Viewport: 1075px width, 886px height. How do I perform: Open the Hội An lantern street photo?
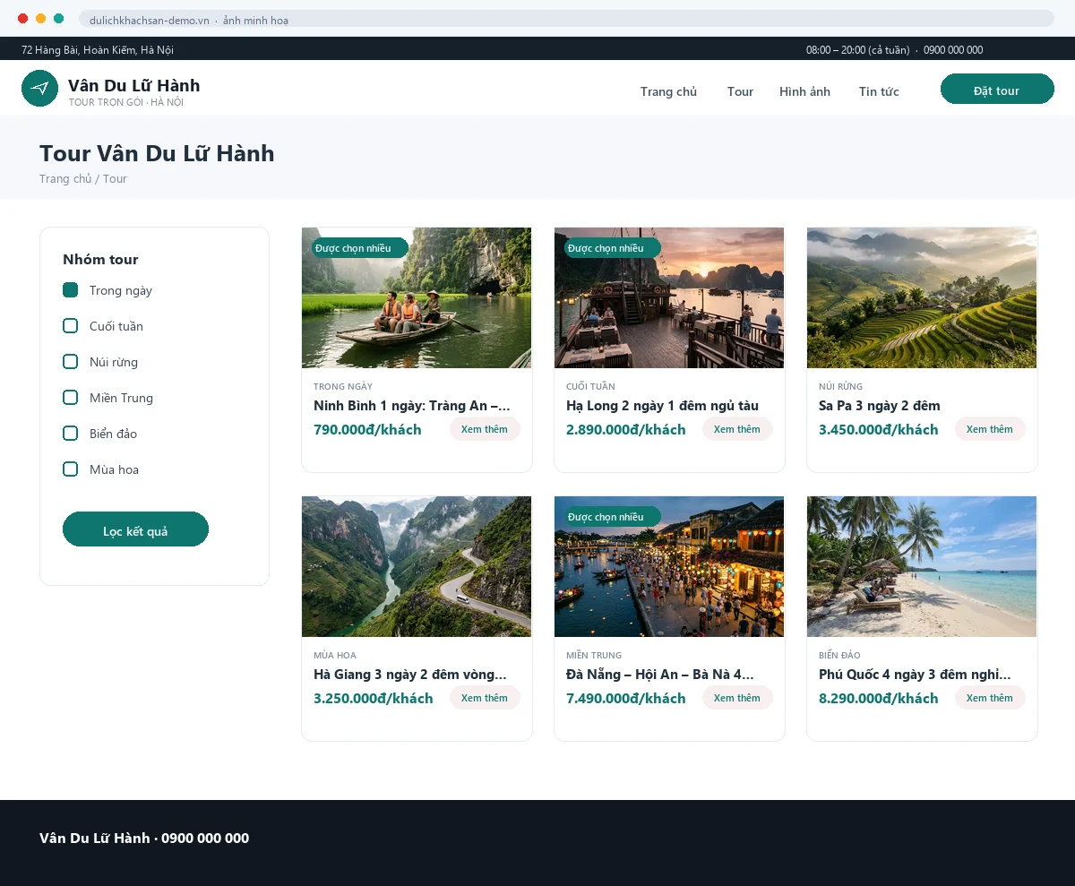coord(669,566)
